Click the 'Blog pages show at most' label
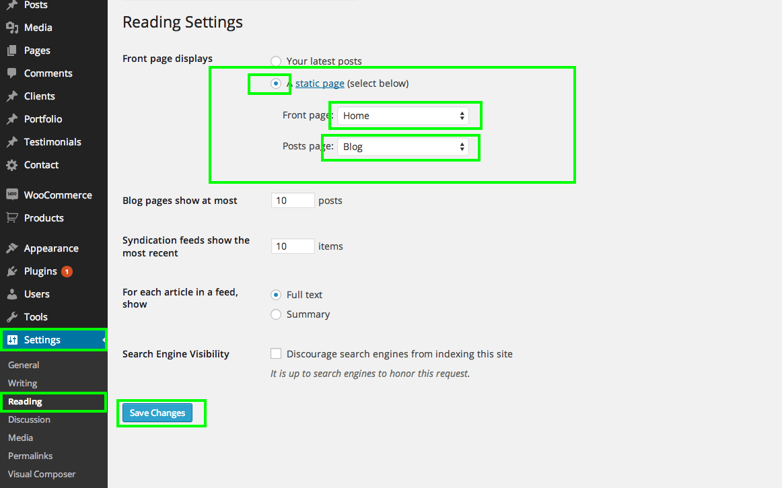Screen dimensions: 782x488 point(180,201)
